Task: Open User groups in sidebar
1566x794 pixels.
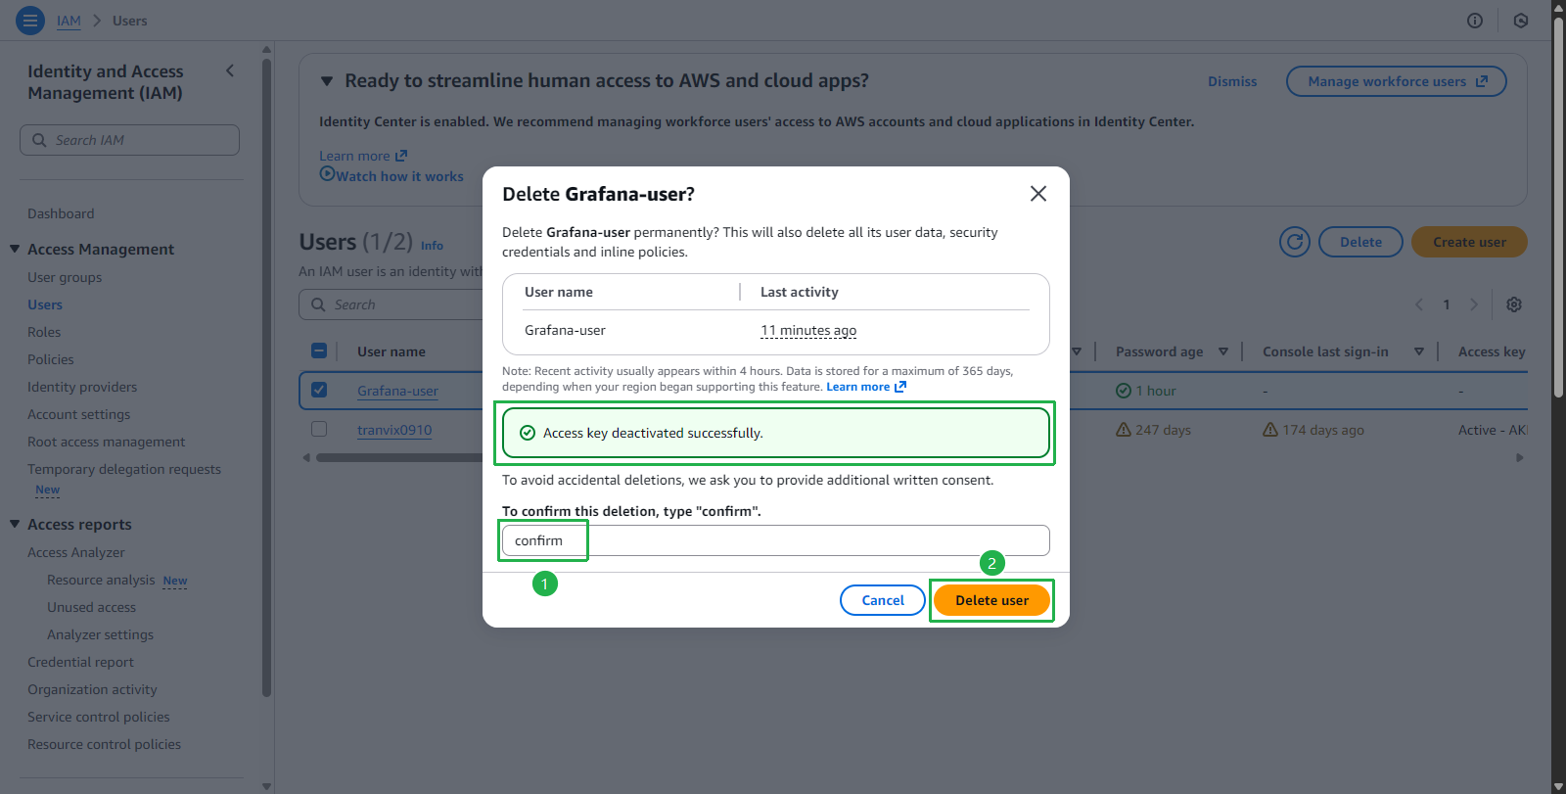Action: (65, 277)
